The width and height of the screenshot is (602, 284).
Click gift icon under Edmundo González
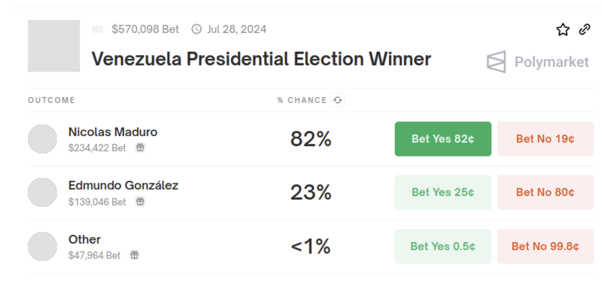(x=140, y=201)
